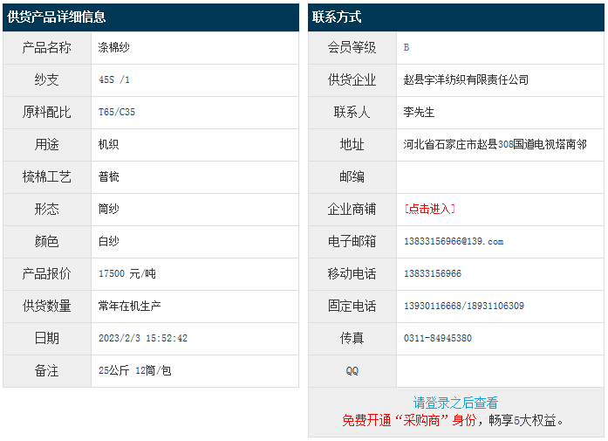Screen dimensions: 608x441
Task: Select the mobile number 13833156966
Action: click(x=433, y=273)
